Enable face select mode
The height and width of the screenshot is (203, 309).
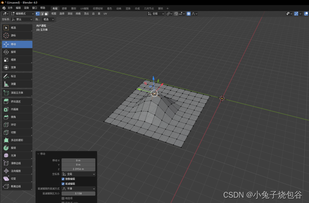[47, 14]
